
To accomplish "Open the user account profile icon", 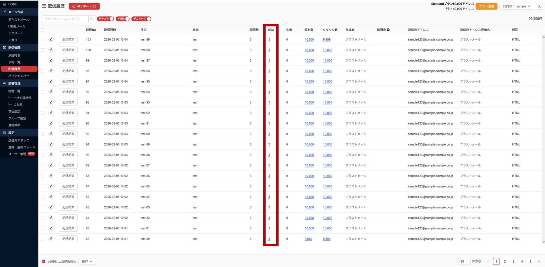I will pos(539,6).
